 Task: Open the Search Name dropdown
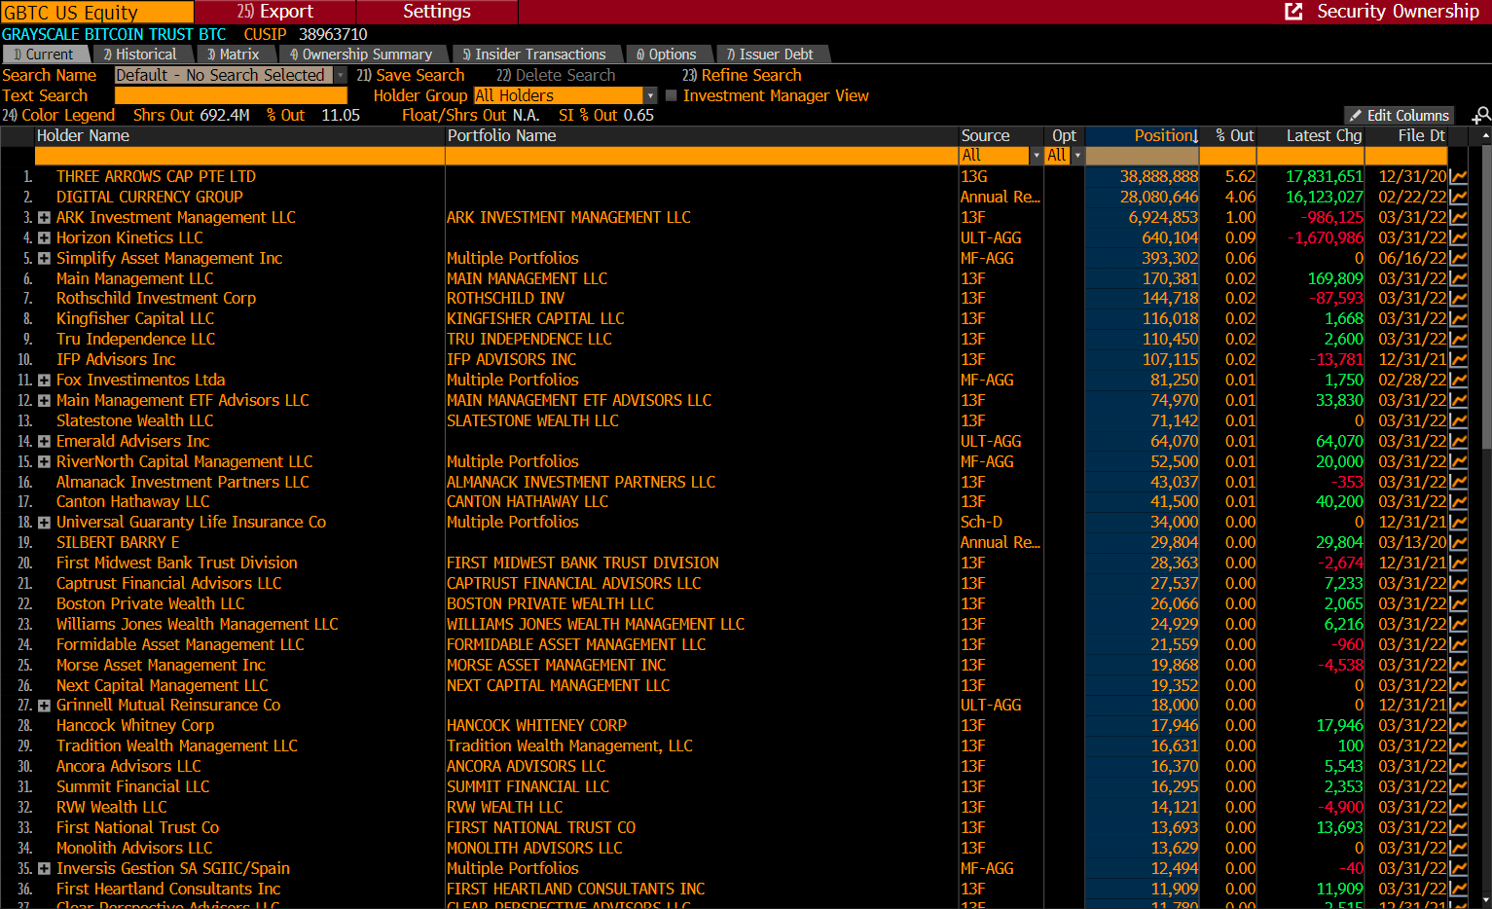point(341,75)
